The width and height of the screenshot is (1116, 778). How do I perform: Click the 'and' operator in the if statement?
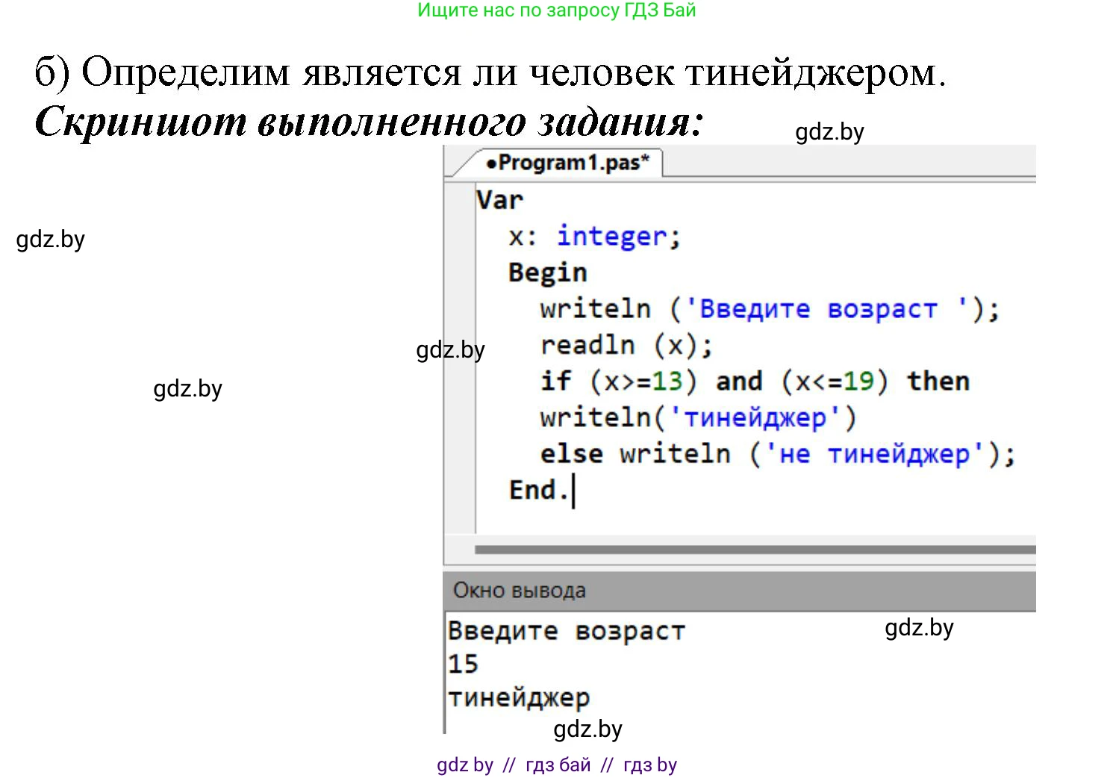click(739, 382)
